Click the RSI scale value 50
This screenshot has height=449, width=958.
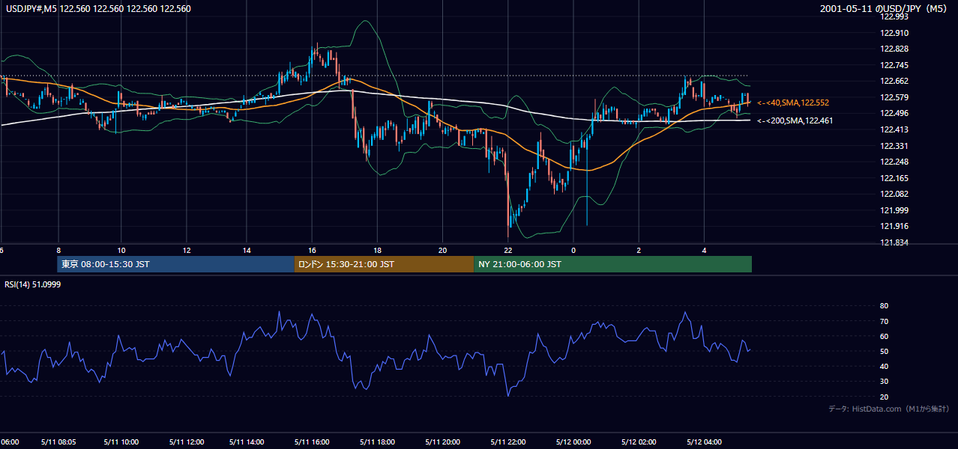click(885, 351)
